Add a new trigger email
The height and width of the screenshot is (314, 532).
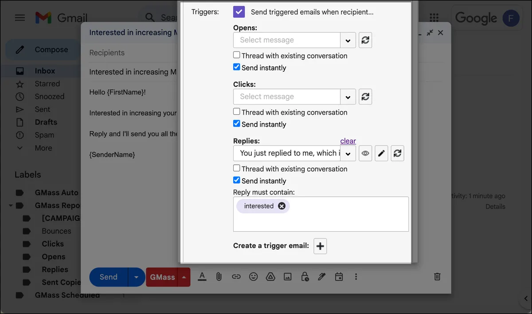[320, 246]
